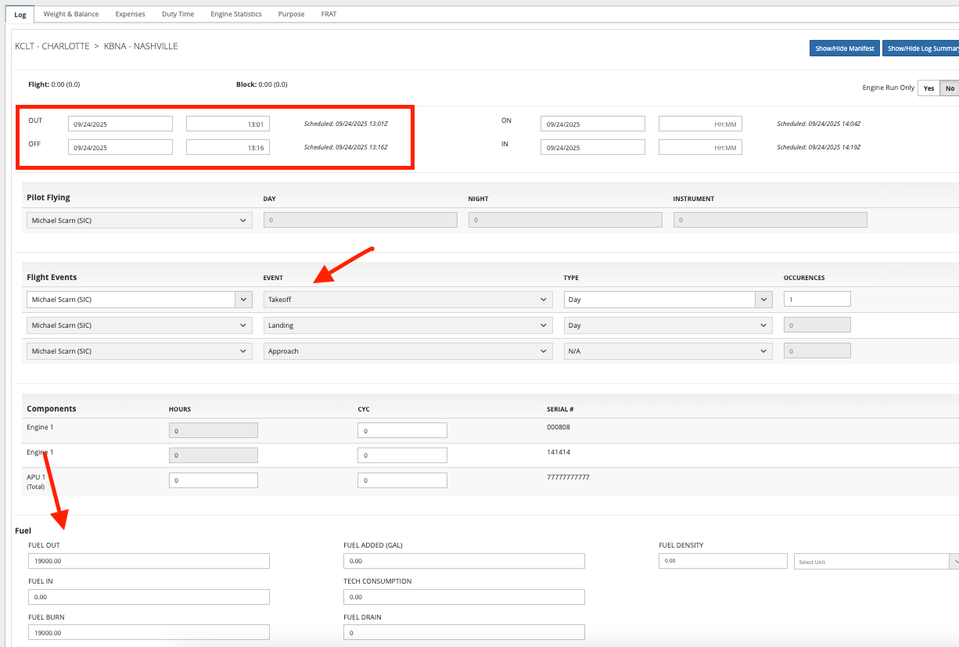This screenshot has width=959, height=647.
Task: Expand the Approach event dropdown
Action: (408, 351)
